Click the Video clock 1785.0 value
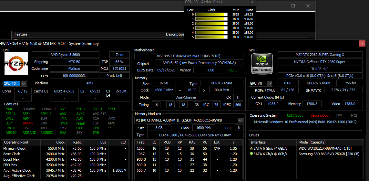This screenshot has width=369, height=181. tap(350, 104)
